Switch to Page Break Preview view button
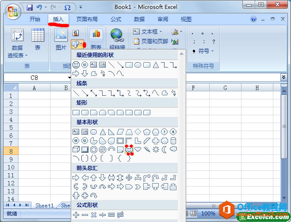Viewport: 291px width, 222px height. [x=193, y=214]
